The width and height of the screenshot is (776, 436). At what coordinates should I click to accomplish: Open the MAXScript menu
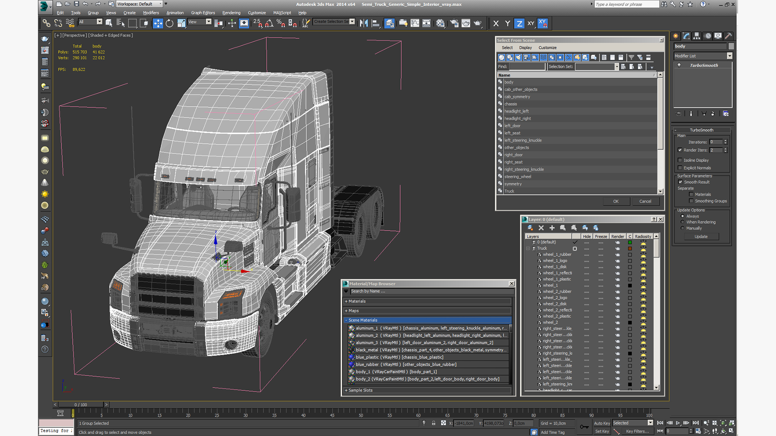[x=282, y=13]
